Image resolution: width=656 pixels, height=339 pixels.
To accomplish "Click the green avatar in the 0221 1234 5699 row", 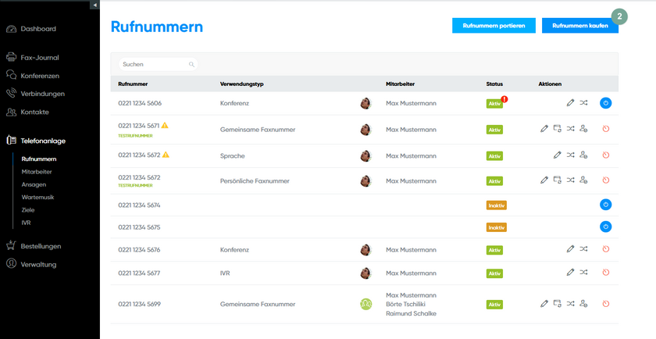I will tap(365, 304).
